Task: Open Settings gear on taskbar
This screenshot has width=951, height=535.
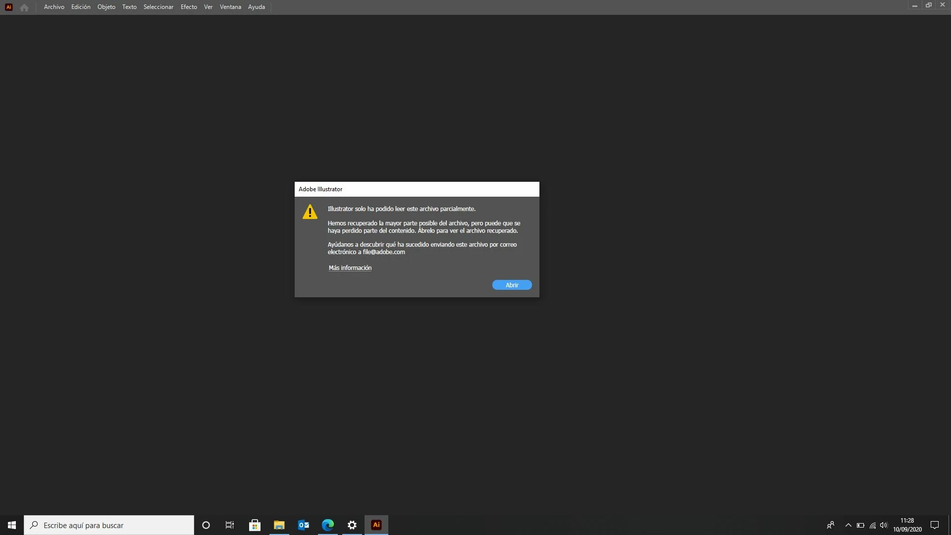Action: point(352,525)
